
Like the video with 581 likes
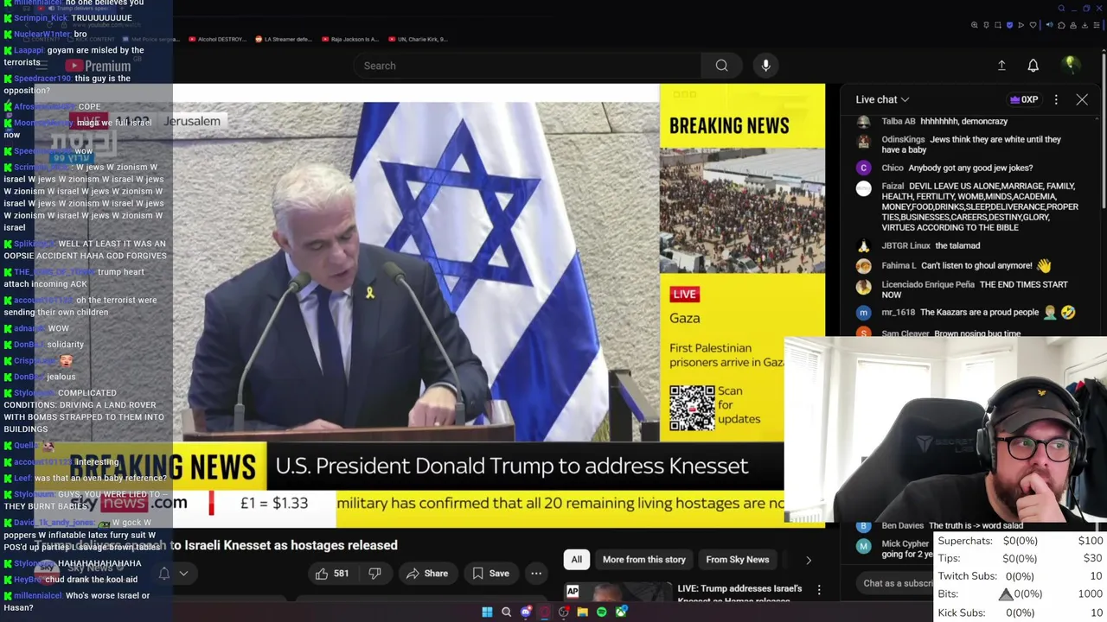332,574
